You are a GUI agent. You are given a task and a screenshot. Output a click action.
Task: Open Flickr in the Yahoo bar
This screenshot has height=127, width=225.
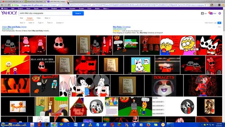coord(89,8)
